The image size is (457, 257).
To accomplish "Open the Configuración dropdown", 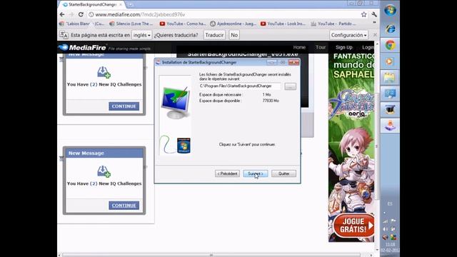I will 348,35.
